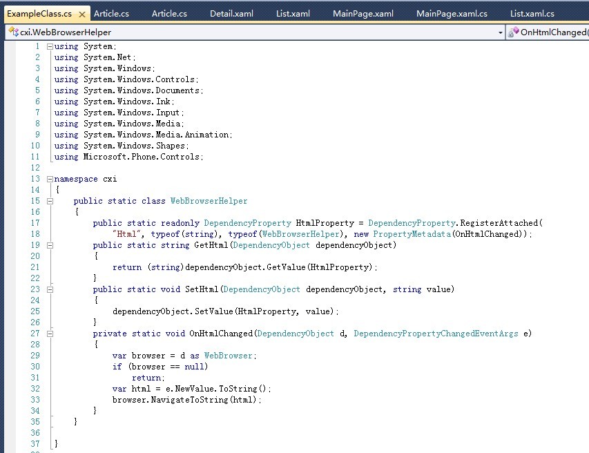Open the Detail.xaml tab
This screenshot has height=453, width=589.
[x=231, y=14]
